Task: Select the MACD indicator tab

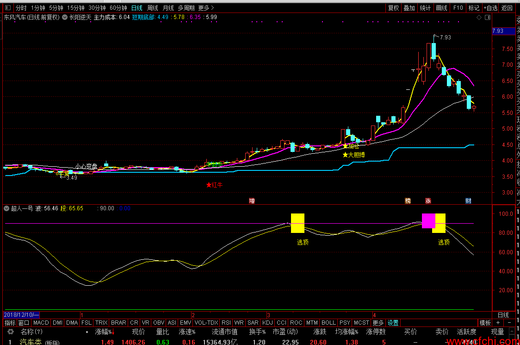Action: tap(41, 322)
